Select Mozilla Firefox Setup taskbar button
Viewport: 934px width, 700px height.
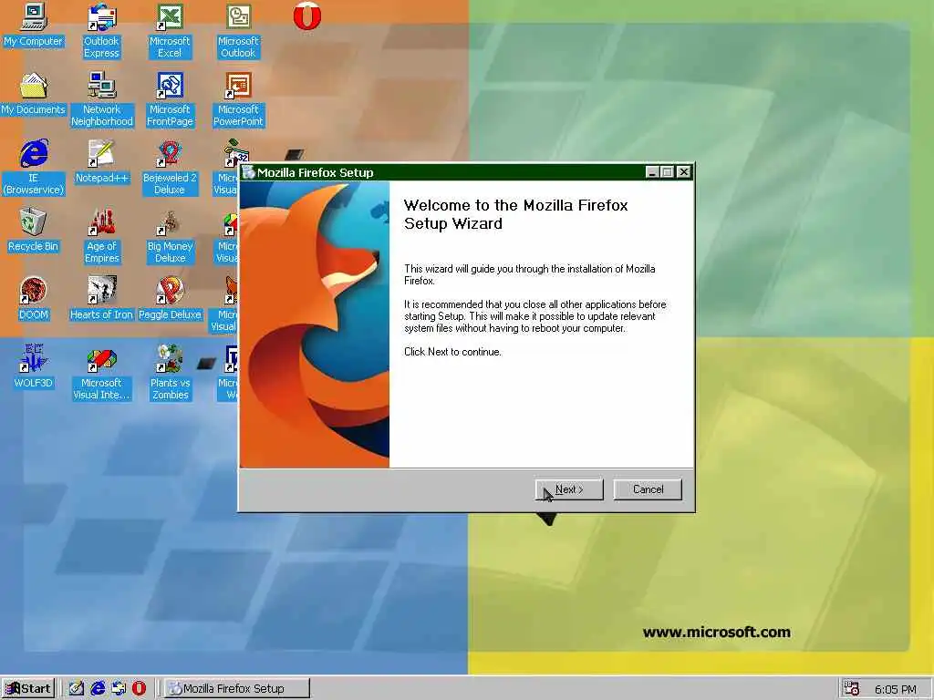[x=237, y=688]
